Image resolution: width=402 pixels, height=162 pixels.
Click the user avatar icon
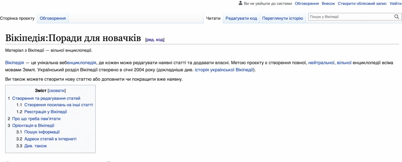[240, 3]
